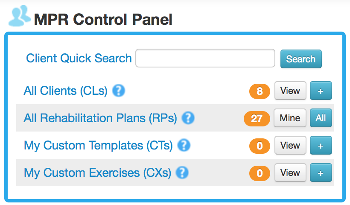Click the MPR Control Panel users icon
The width and height of the screenshot is (350, 205).
(x=19, y=16)
